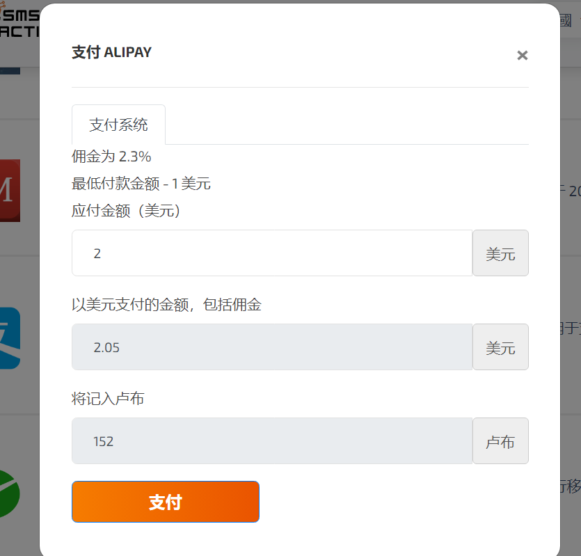
Task: Click the SMS-Activate logo top left
Action: pos(17,21)
